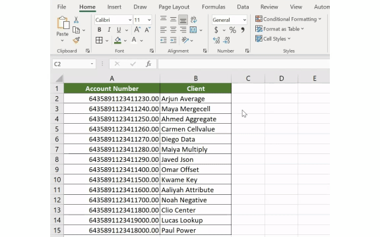The image size is (380, 237).
Task: Center text horizontally
Action: tap(173, 30)
